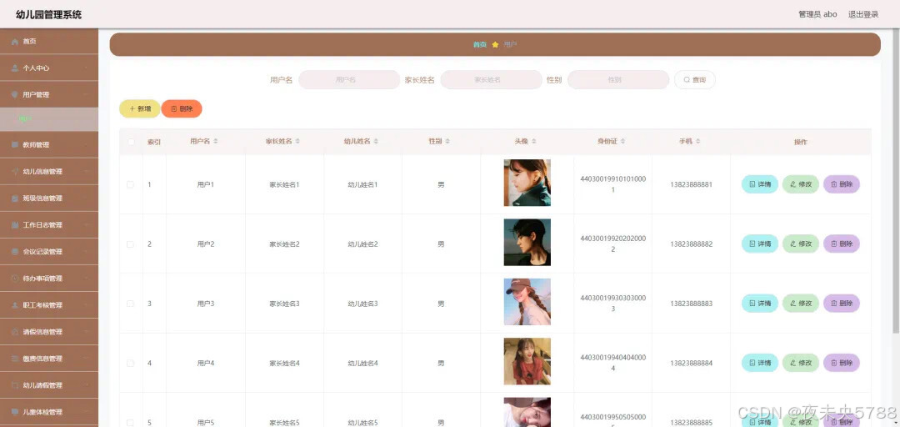Image resolution: width=900 pixels, height=427 pixels.
Task: Open 详情 for 用户1 row
Action: tap(760, 184)
